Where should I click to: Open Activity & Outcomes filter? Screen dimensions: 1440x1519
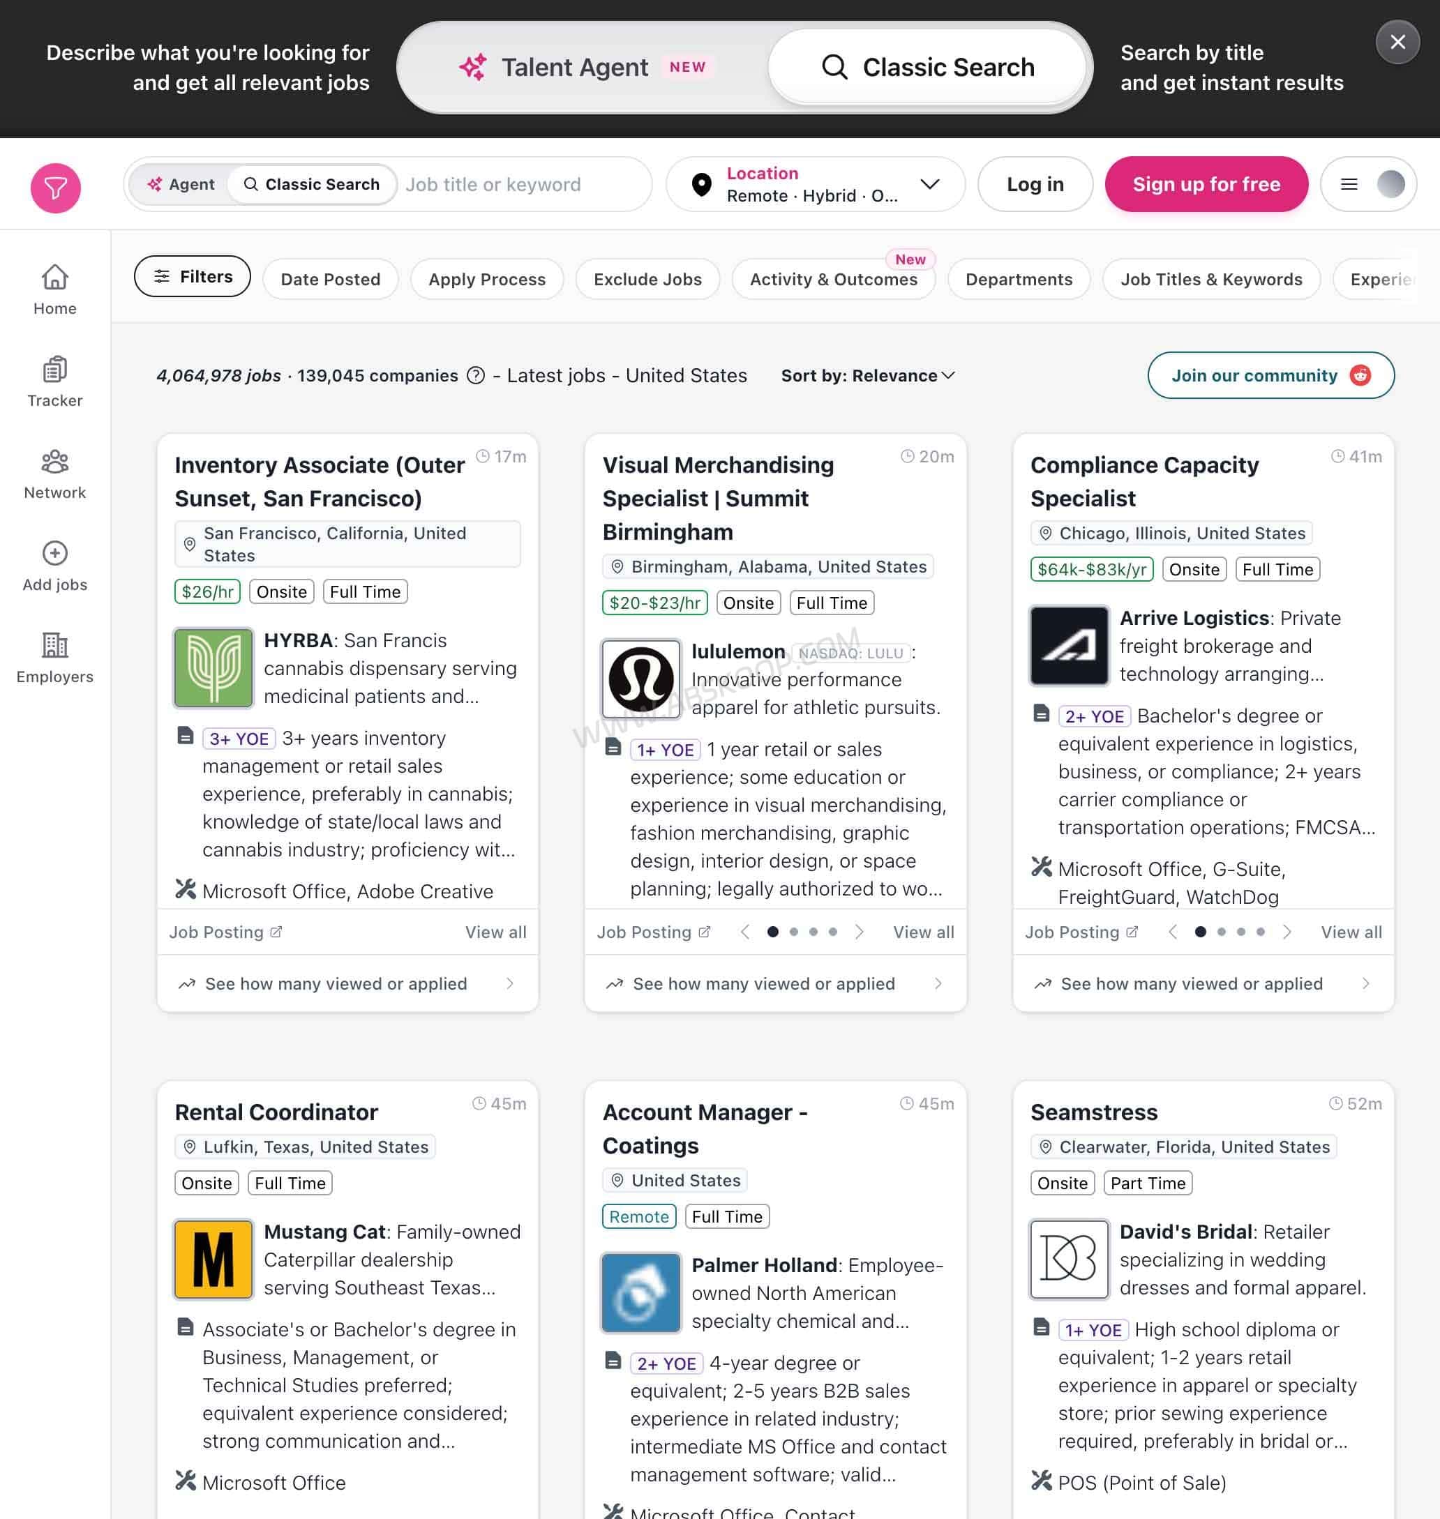click(x=834, y=279)
